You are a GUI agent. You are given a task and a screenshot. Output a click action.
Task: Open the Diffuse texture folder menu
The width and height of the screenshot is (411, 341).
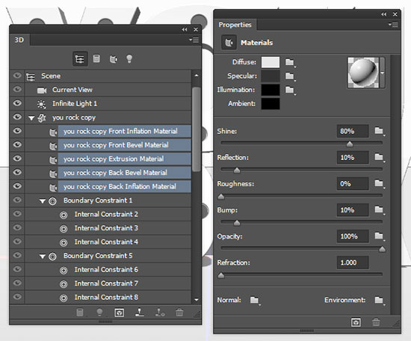(x=290, y=62)
